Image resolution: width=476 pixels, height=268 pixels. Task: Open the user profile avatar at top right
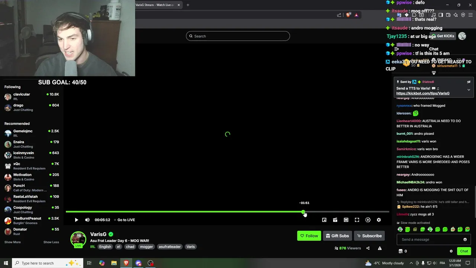click(462, 36)
